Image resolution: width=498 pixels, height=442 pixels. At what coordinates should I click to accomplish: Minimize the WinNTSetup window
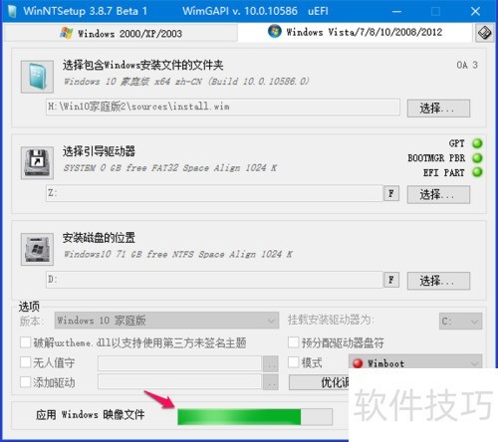tap(396, 11)
